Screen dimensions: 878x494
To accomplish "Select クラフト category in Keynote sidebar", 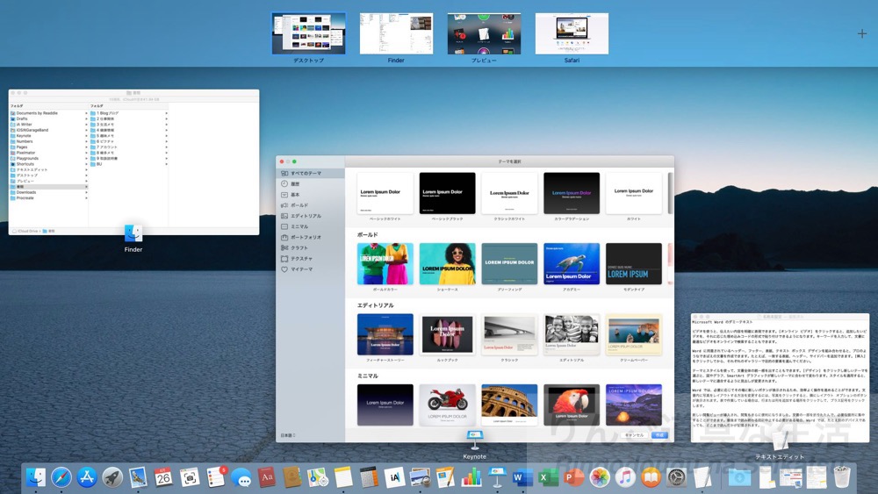I will pyautogui.click(x=310, y=247).
